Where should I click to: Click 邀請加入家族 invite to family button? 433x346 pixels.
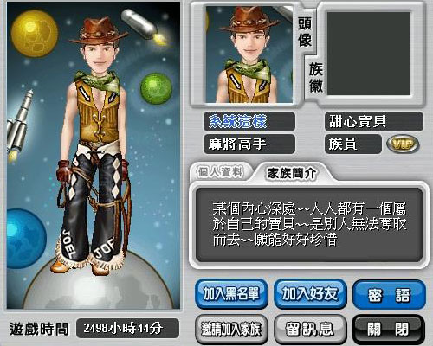(x=231, y=330)
